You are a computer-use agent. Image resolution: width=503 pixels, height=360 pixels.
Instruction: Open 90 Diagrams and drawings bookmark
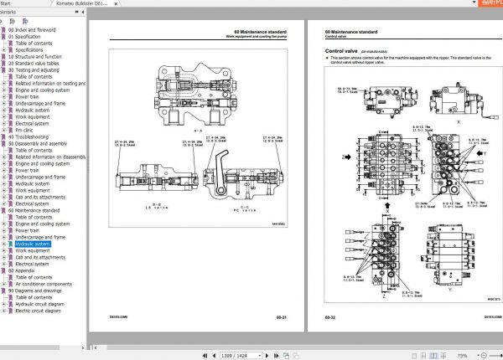point(35,291)
